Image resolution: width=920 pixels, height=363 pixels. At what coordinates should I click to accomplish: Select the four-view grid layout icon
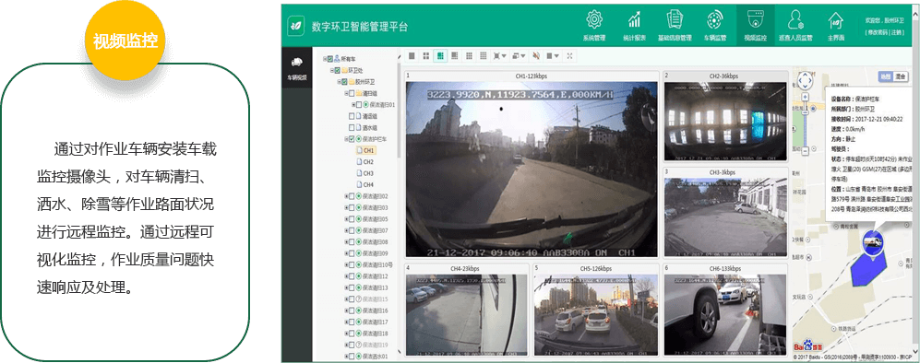[425, 55]
